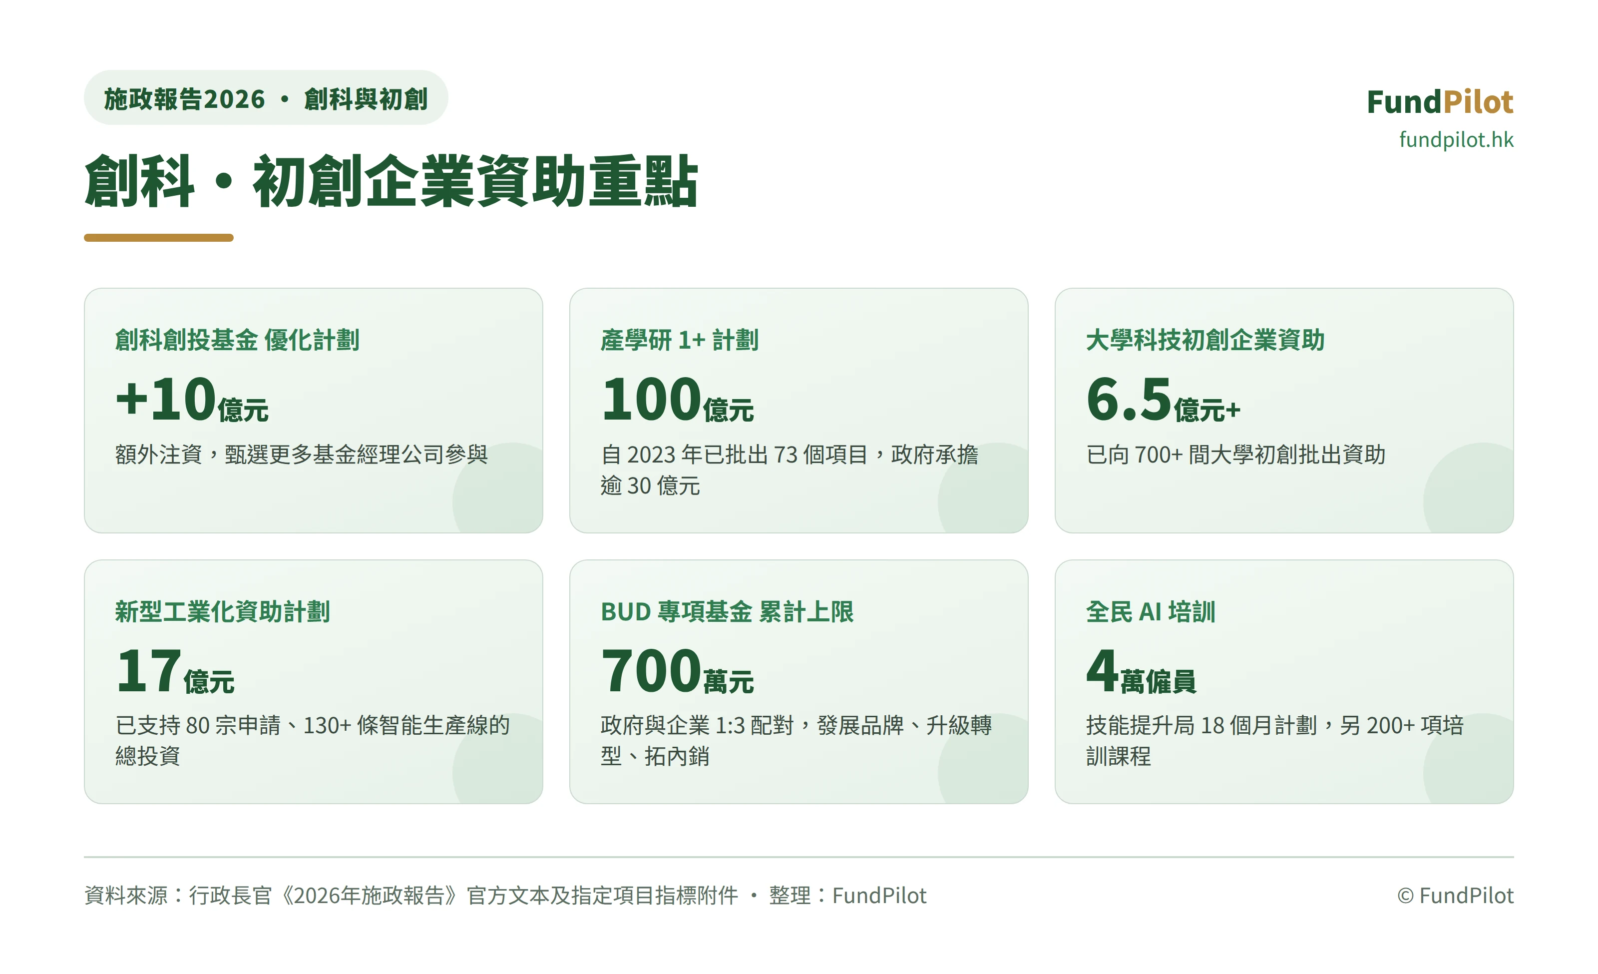This screenshot has height=974, width=1598.
Task: Click the 6.5億元+ figure
Action: click(1164, 400)
